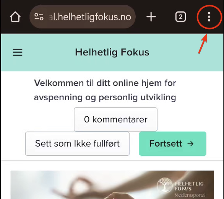Click the Fortsett button
The height and width of the screenshot is (199, 224).
coord(172,144)
